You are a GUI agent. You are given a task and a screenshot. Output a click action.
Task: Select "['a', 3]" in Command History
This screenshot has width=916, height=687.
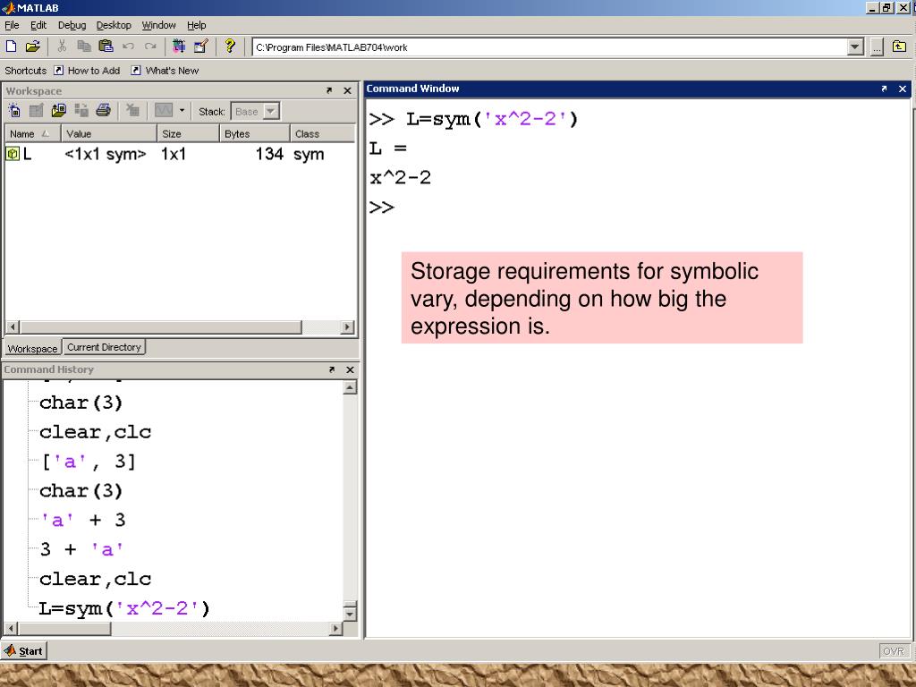(x=89, y=462)
